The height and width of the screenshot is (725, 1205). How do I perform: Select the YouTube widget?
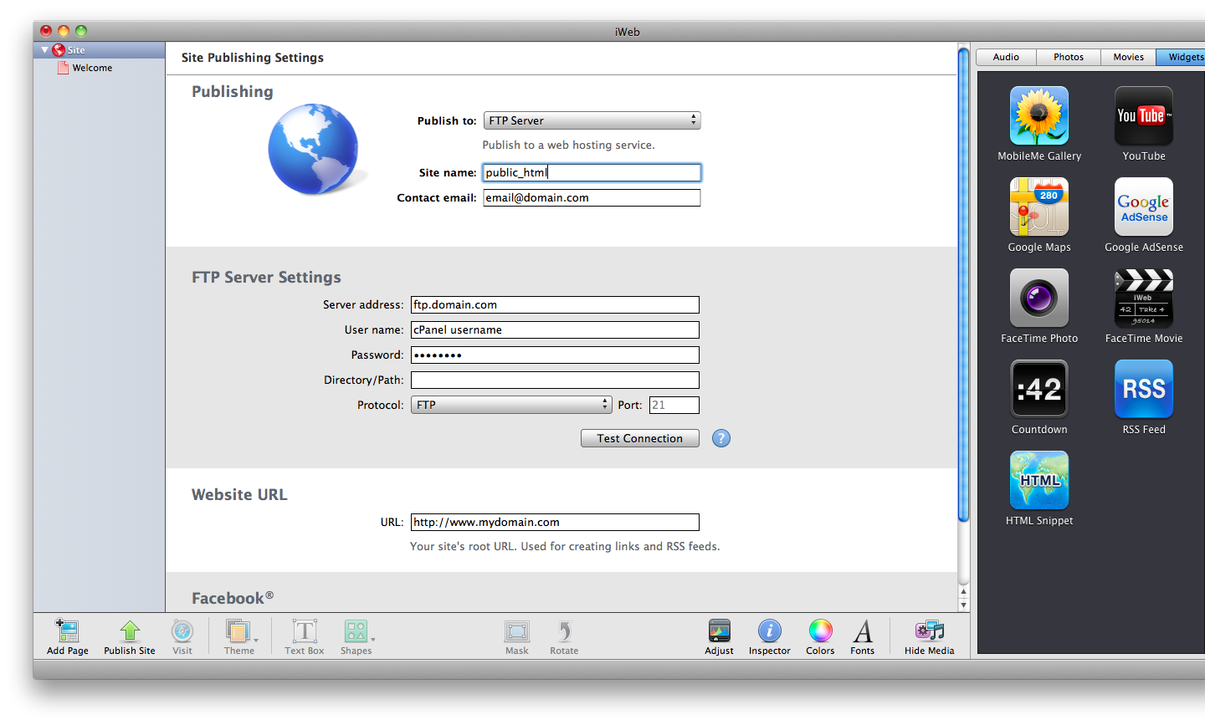click(1143, 117)
